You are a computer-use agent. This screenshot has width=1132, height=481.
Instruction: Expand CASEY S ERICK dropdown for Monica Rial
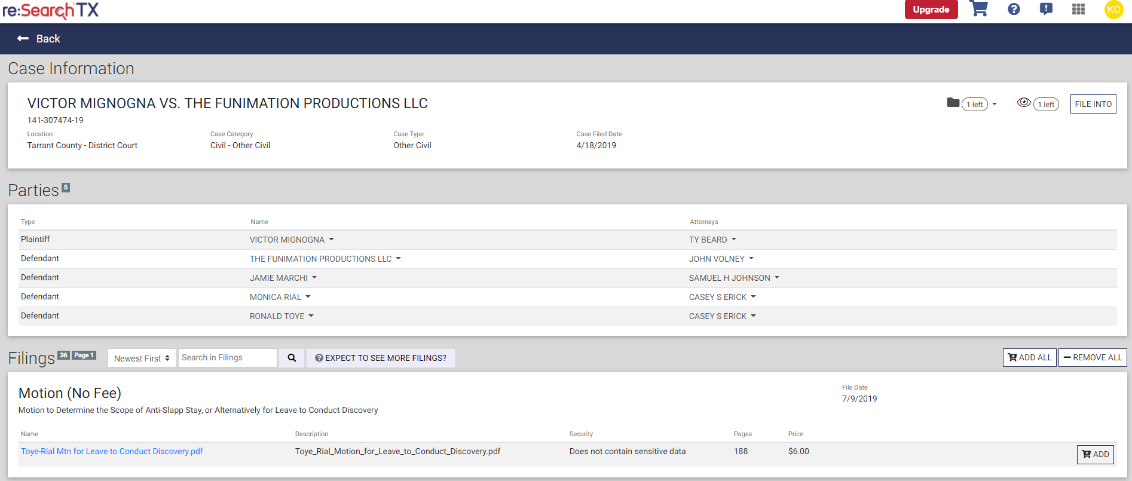pyautogui.click(x=753, y=297)
